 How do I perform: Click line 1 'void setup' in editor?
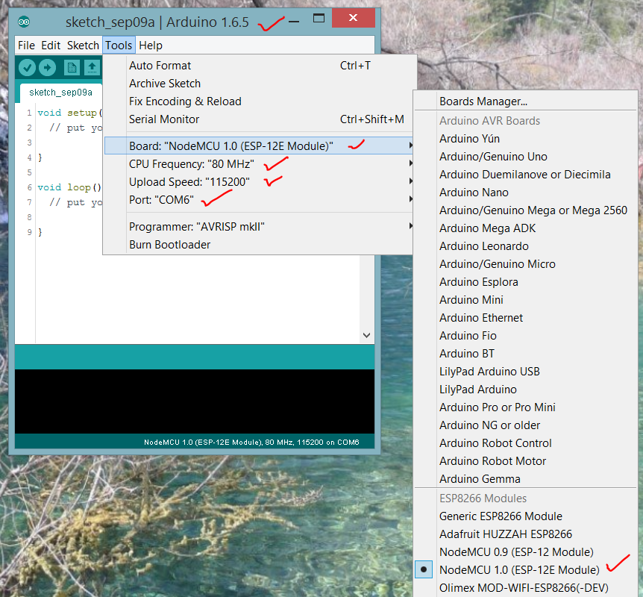click(x=69, y=113)
